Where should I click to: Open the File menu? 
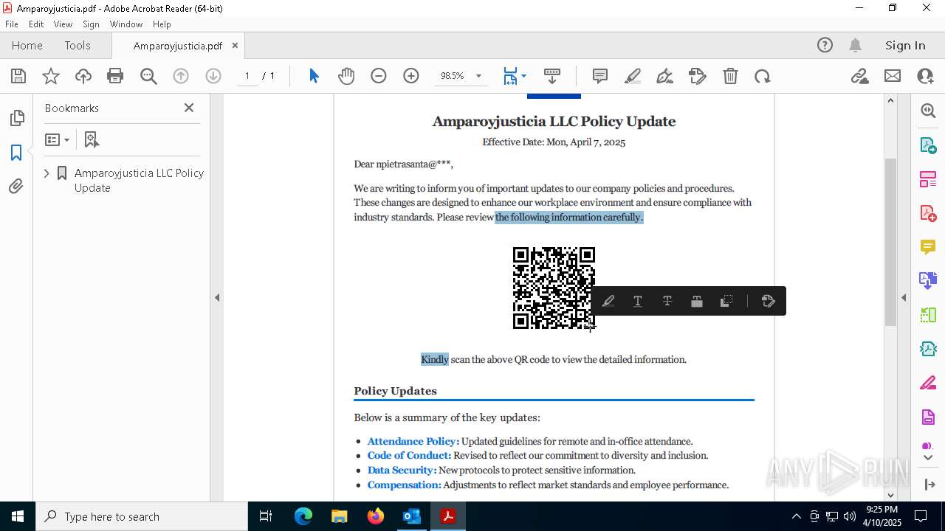click(12, 24)
